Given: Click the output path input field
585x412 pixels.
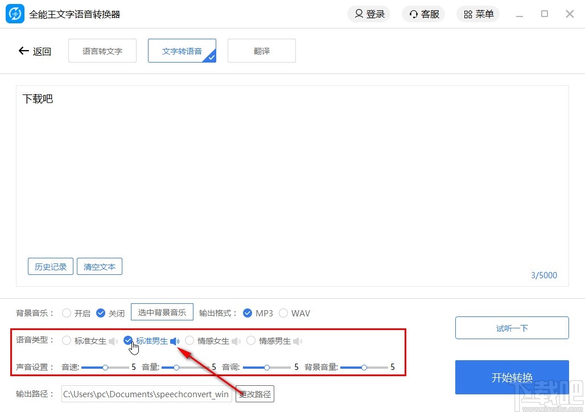Looking at the screenshot, I should (x=146, y=394).
